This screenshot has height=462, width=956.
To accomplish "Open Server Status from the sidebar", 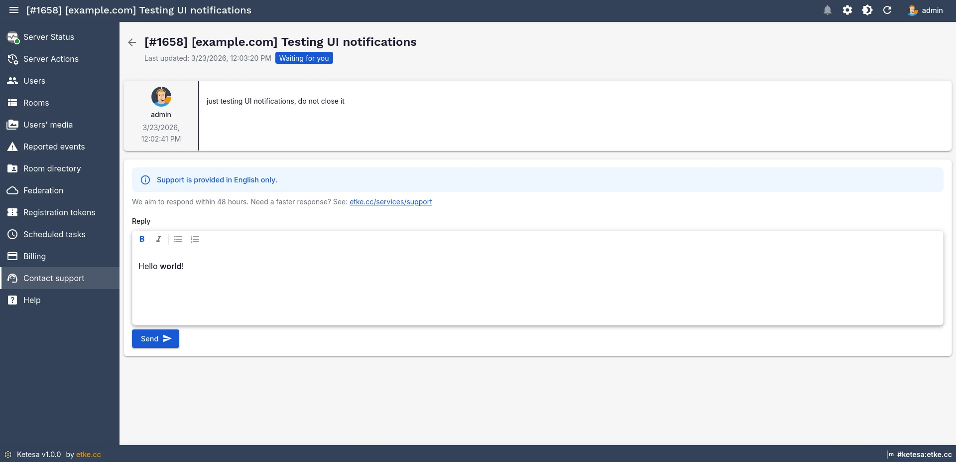I will [x=48, y=37].
